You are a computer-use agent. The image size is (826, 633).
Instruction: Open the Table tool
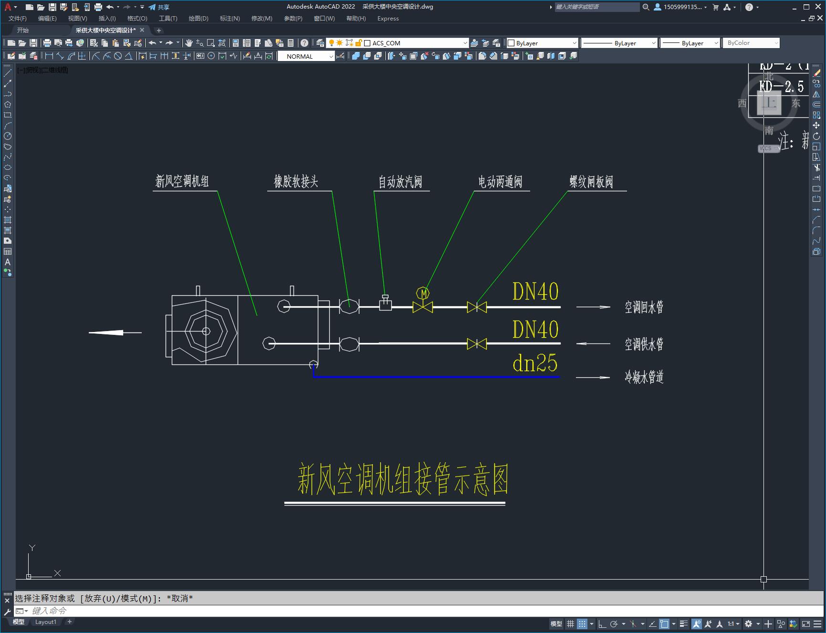(7, 251)
